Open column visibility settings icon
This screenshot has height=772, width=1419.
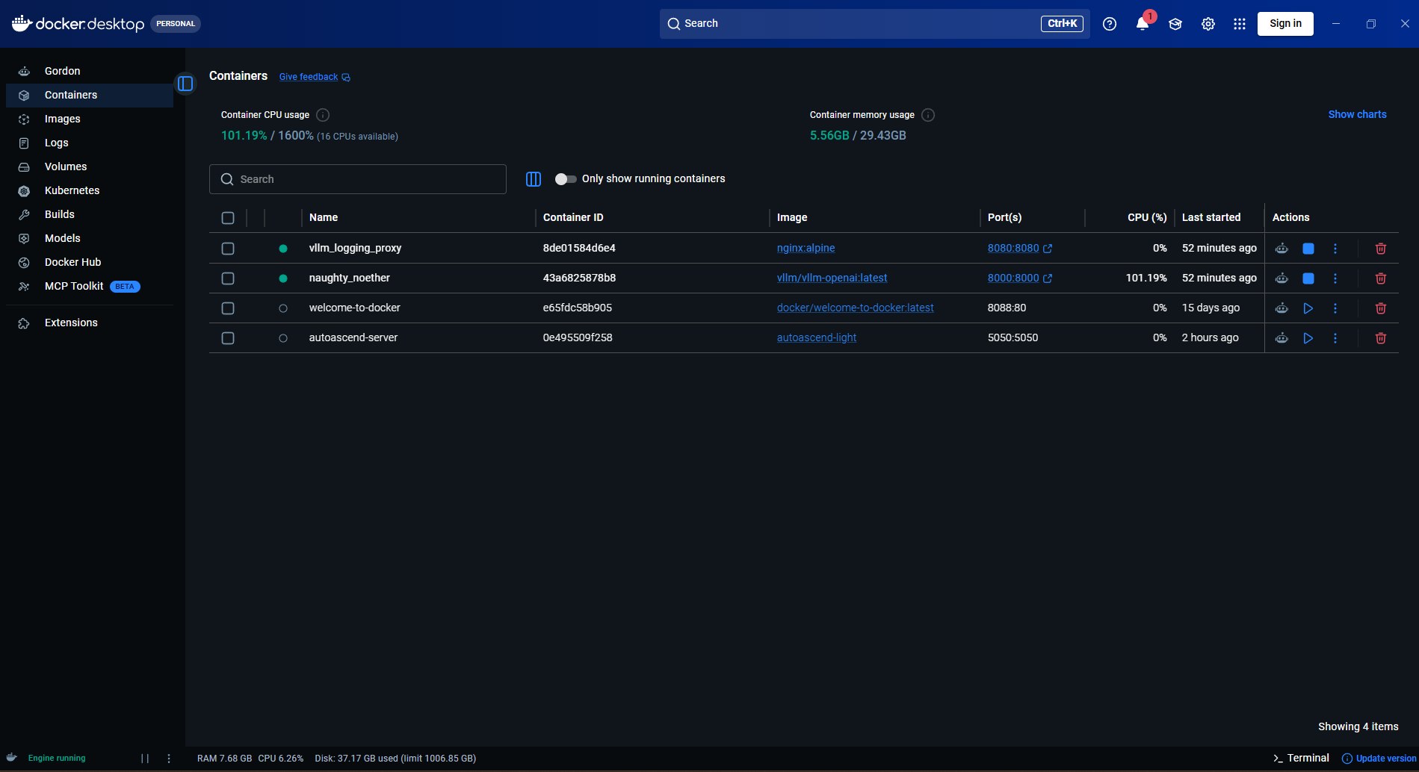point(534,179)
